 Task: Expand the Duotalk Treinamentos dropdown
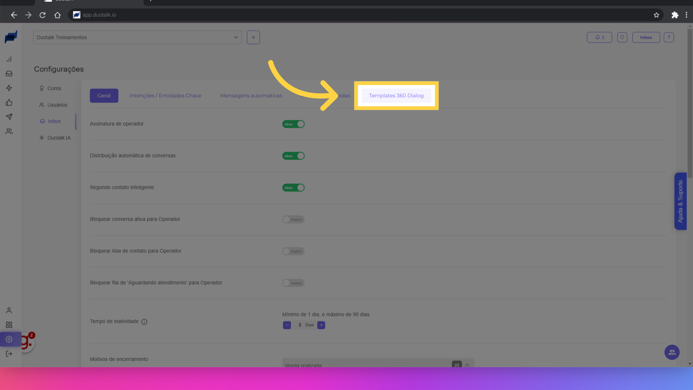coord(137,38)
